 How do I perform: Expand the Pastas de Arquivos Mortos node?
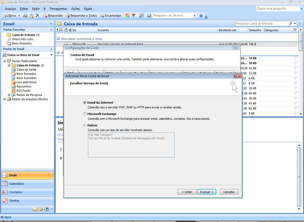coord(4,99)
